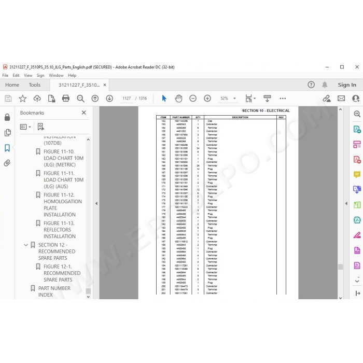The image size is (363, 363).
Task: Open Figure 11-10 Load Chart bookmark
Action: tap(63, 158)
